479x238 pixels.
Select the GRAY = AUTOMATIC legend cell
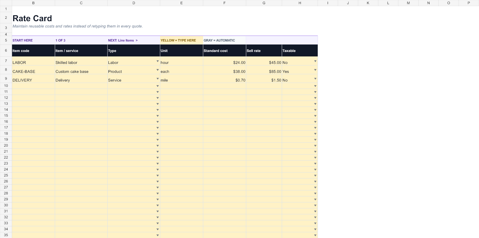[x=225, y=40]
